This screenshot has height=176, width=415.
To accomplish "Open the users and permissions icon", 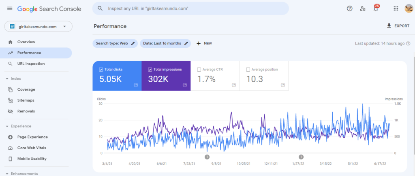I will tap(363, 8).
